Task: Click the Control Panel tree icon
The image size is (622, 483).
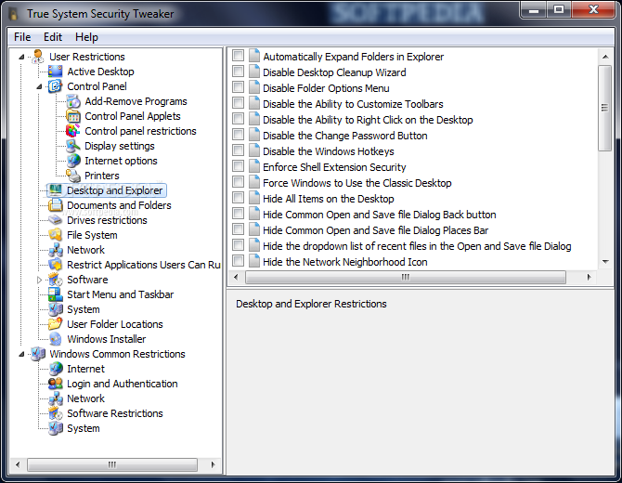Action: click(55, 86)
